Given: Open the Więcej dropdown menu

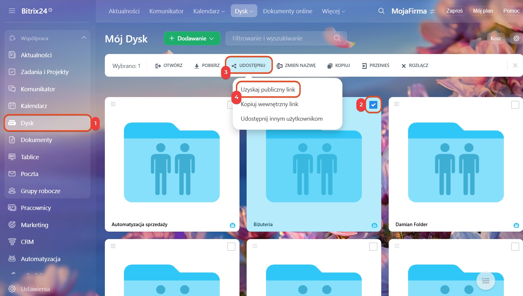Looking at the screenshot, I should click(x=333, y=11).
